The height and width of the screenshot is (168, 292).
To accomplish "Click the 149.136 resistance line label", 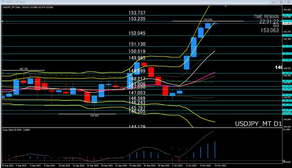I will (23, 69).
